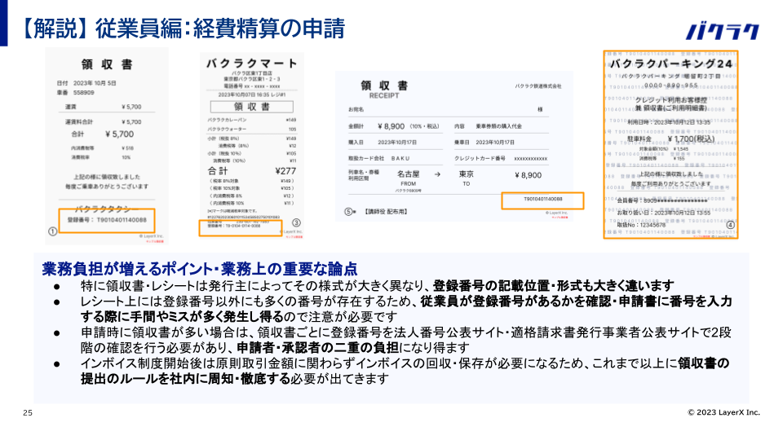
Task: Click the バクラクパーキング24 heading
Action: pos(670,64)
